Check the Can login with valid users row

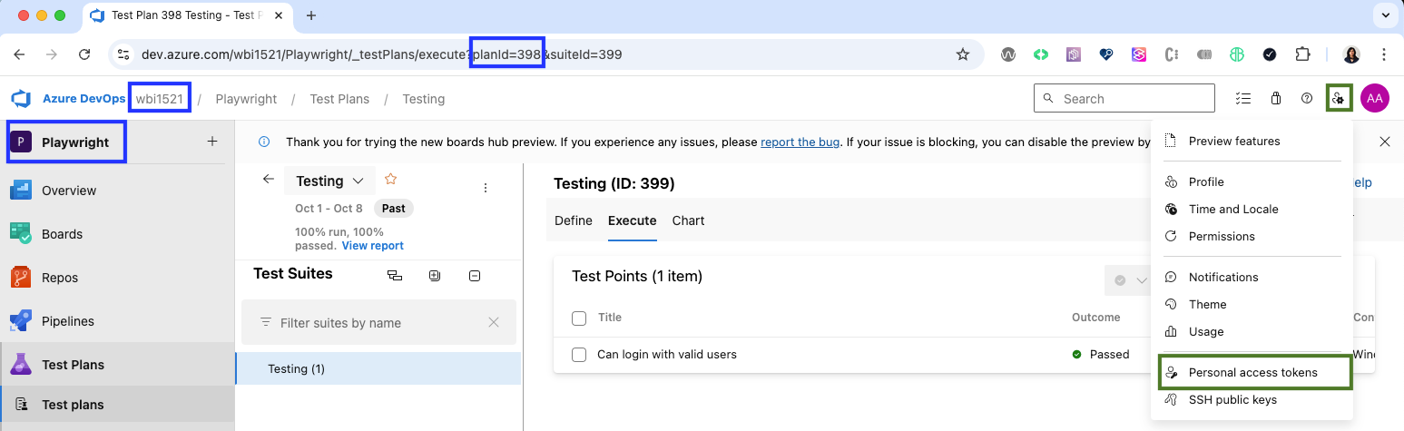pos(579,354)
